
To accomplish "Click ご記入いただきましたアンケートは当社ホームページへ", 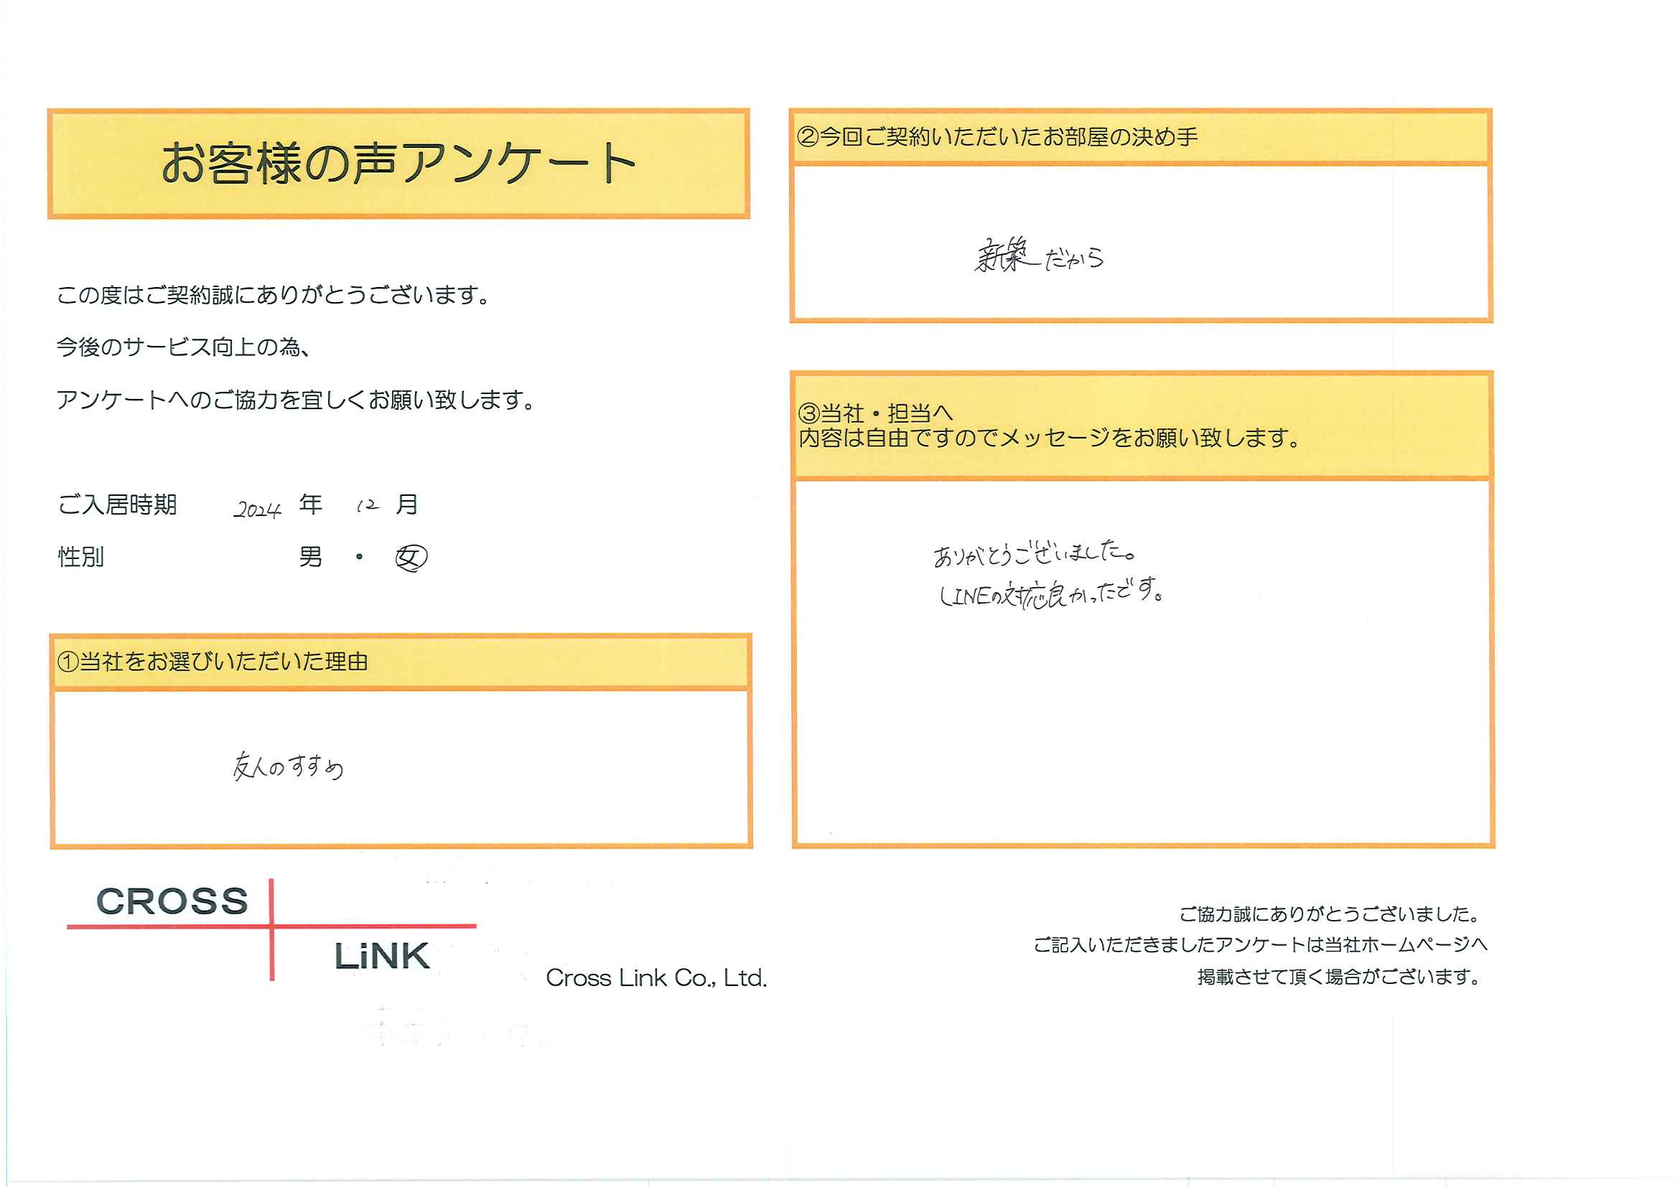I will coord(1260,945).
